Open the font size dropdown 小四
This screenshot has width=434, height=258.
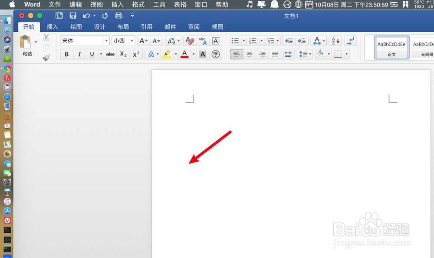point(132,41)
